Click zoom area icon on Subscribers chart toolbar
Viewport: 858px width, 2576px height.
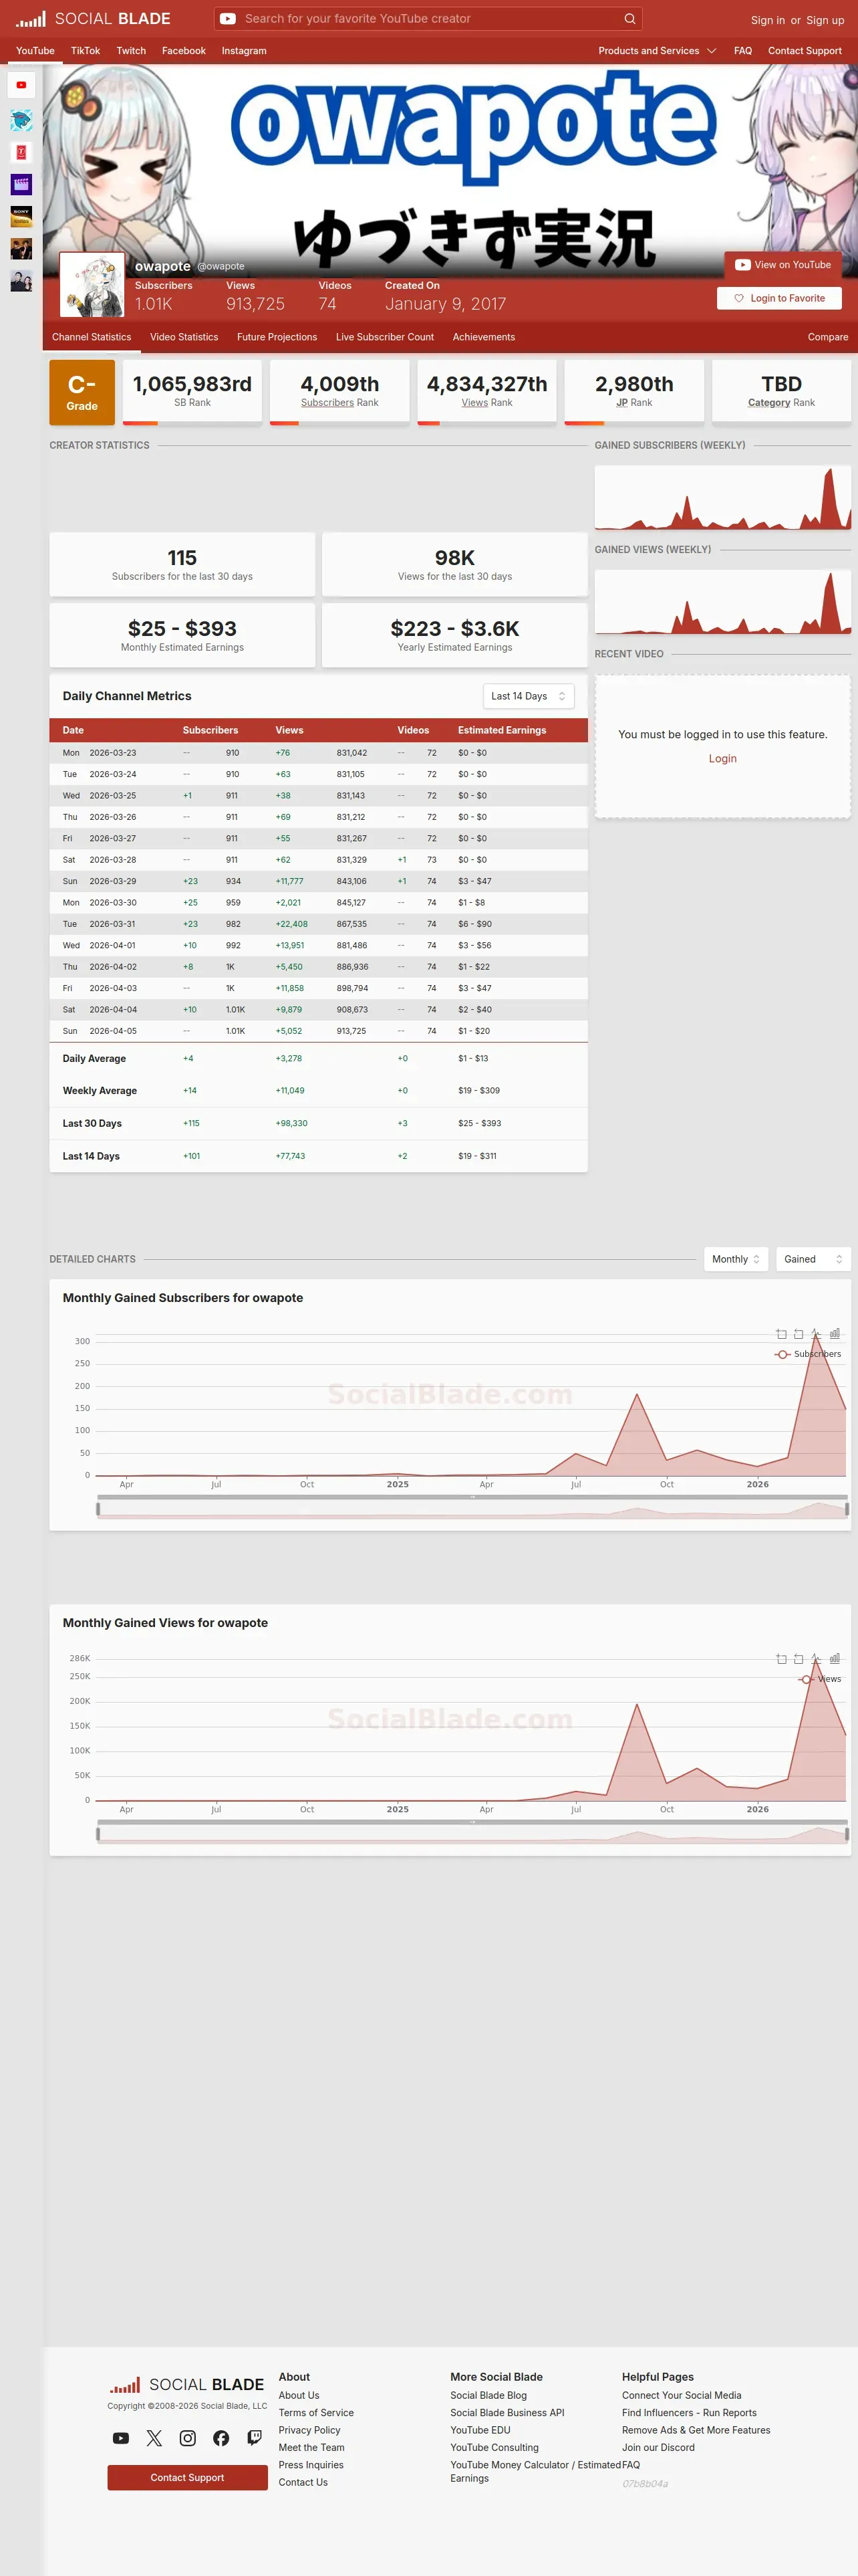coord(781,1334)
